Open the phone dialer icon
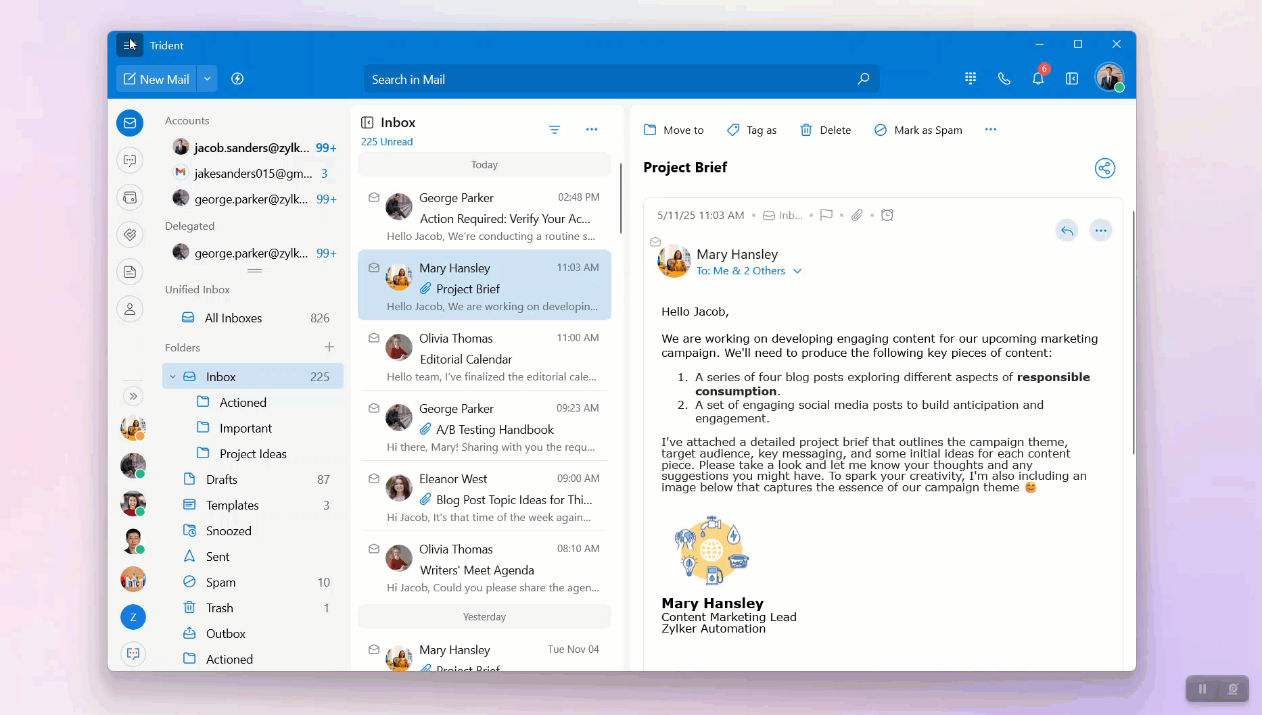The height and width of the screenshot is (715, 1262). click(x=1004, y=78)
